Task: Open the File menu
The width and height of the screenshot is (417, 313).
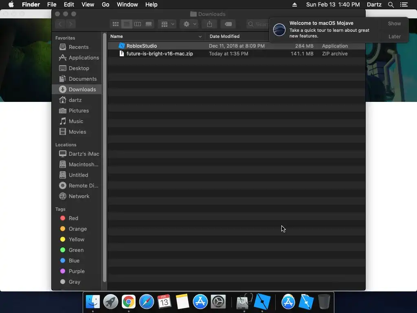Action: click(x=52, y=4)
